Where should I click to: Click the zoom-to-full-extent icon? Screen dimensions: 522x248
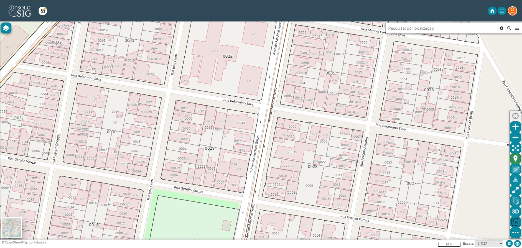(x=515, y=148)
